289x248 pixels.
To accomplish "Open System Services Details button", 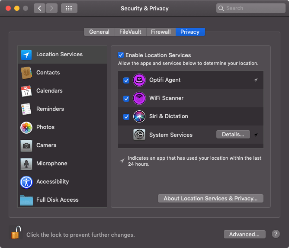I will click(233, 134).
